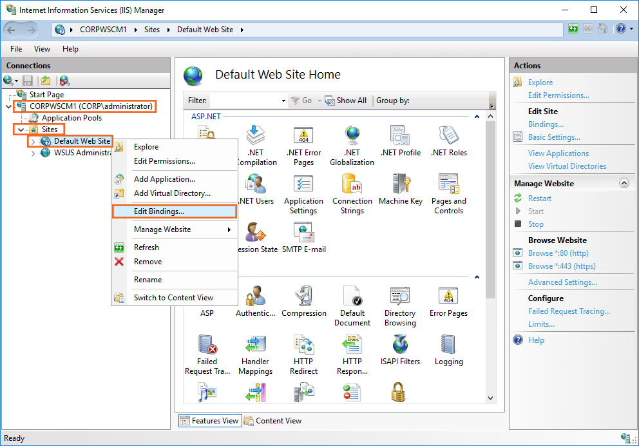Collapse the Manage Website actions section
The image size is (639, 446).
pos(624,184)
